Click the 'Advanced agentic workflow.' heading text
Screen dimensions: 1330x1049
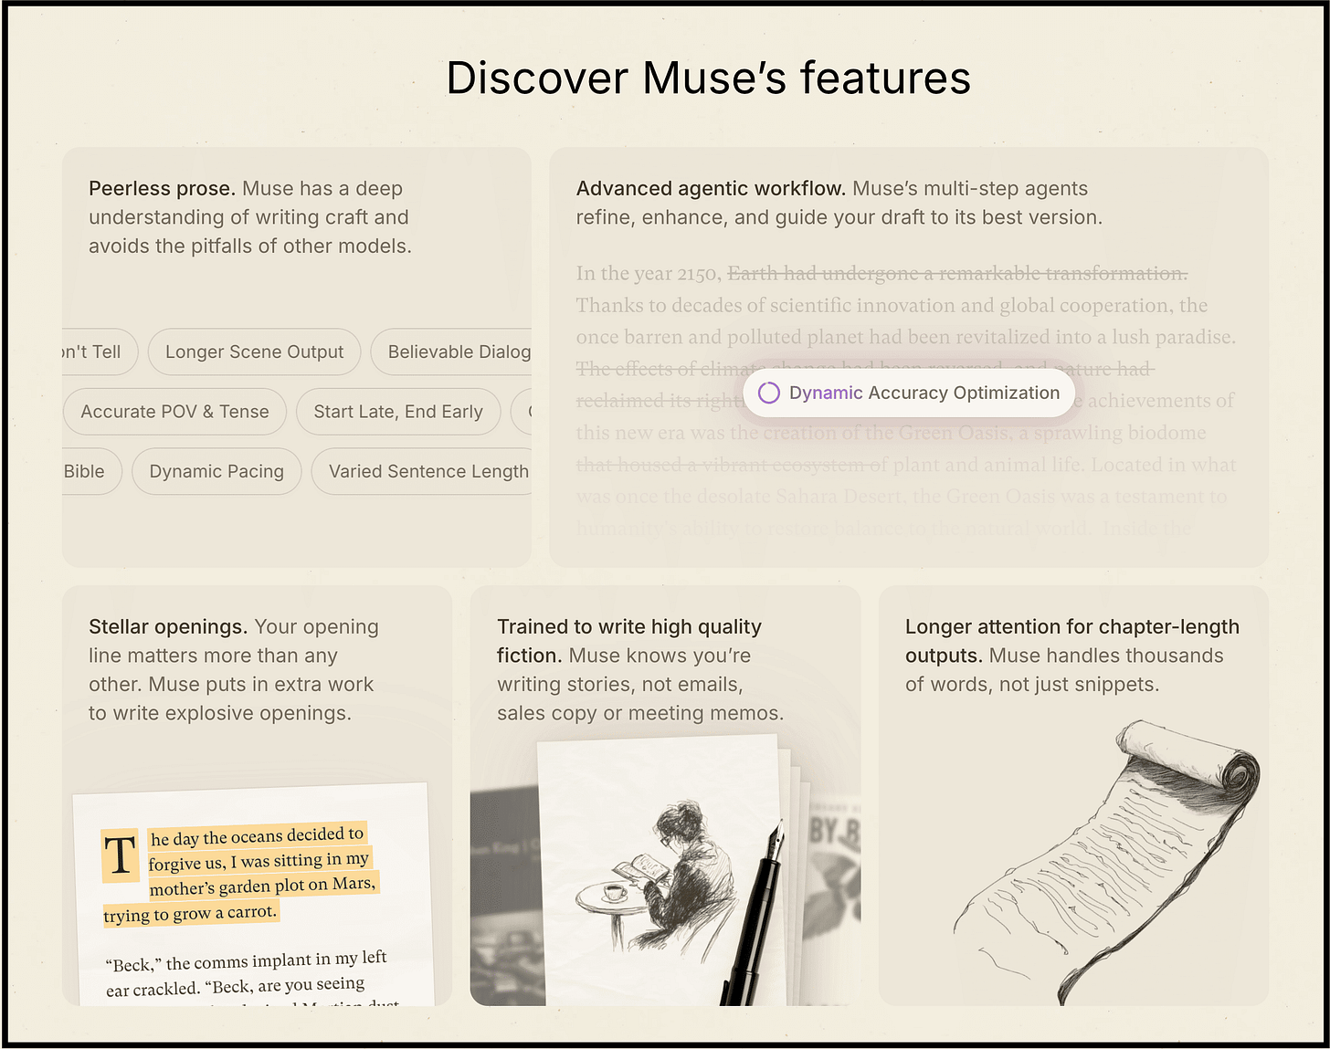pos(711,188)
